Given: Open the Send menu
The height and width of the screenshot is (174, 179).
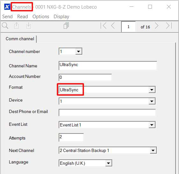Looking at the screenshot, I should click(7, 17).
